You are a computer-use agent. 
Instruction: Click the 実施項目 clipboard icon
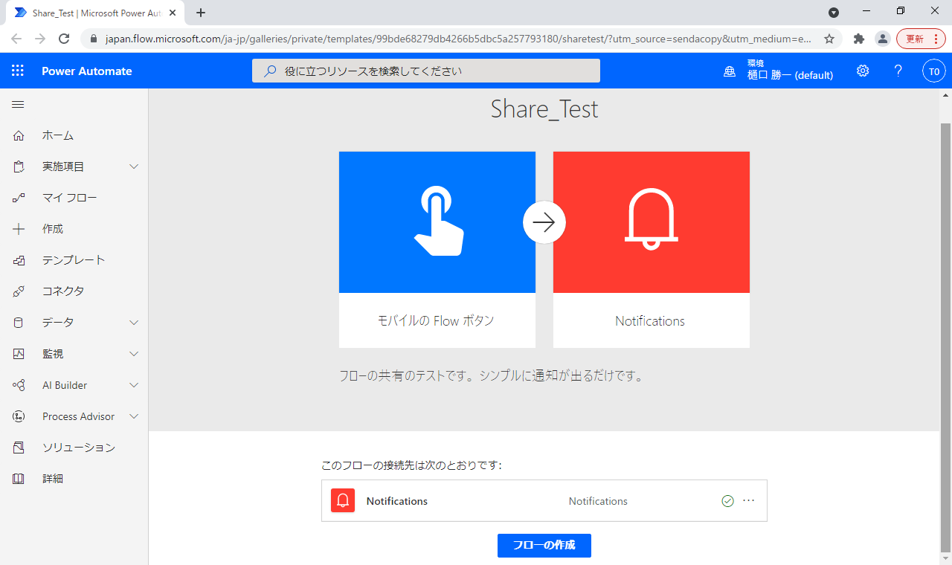tap(19, 167)
